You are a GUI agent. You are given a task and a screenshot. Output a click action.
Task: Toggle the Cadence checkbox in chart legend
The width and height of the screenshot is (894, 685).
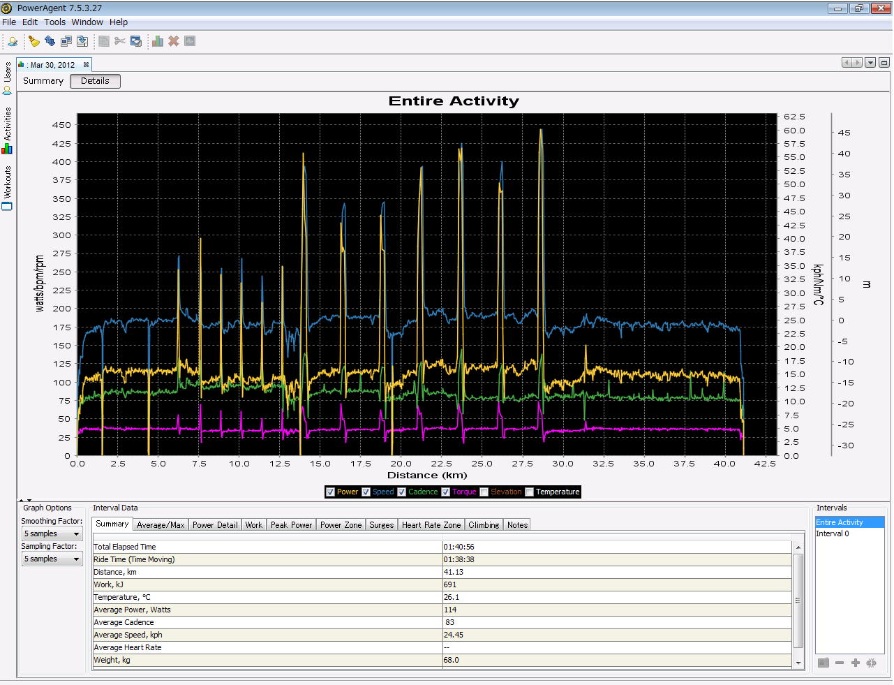coord(402,492)
